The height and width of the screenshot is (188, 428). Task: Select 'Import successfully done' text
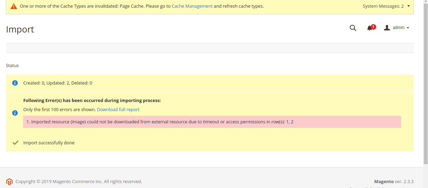(x=49, y=143)
